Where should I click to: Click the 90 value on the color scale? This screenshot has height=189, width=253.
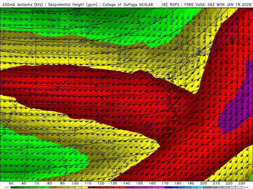(x=62, y=183)
